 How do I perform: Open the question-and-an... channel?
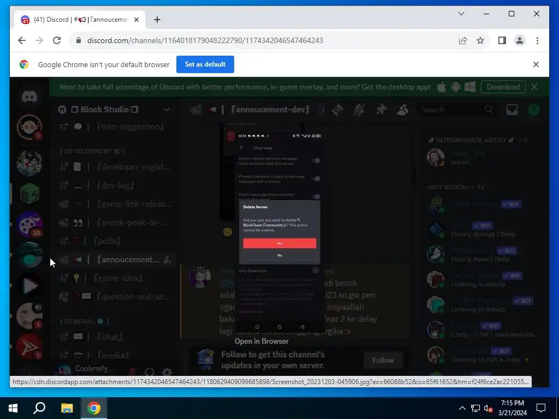click(114, 296)
